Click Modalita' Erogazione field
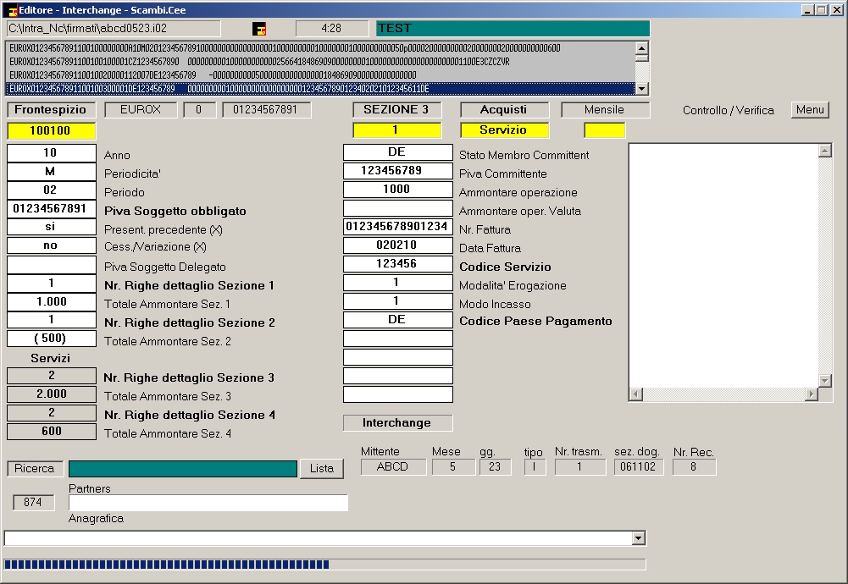The width and height of the screenshot is (848, 584). coord(397,283)
